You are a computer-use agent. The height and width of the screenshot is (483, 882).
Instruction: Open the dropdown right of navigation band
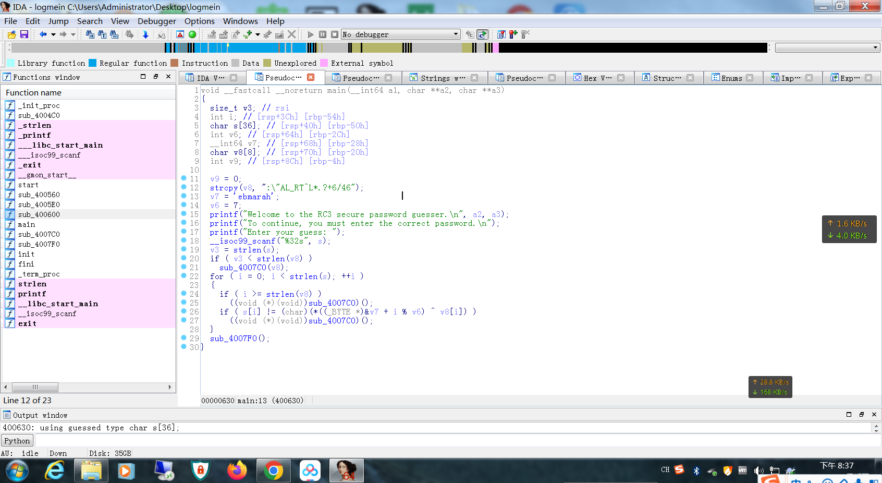[875, 47]
